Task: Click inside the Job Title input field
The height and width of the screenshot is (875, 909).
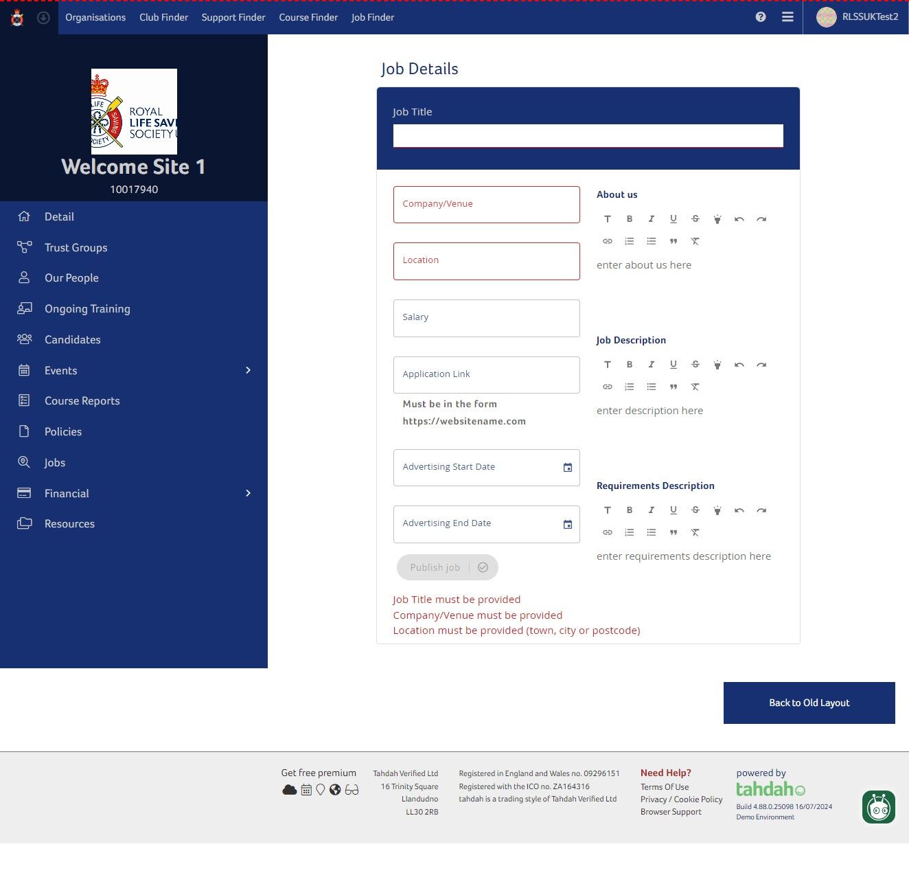Action: (588, 135)
